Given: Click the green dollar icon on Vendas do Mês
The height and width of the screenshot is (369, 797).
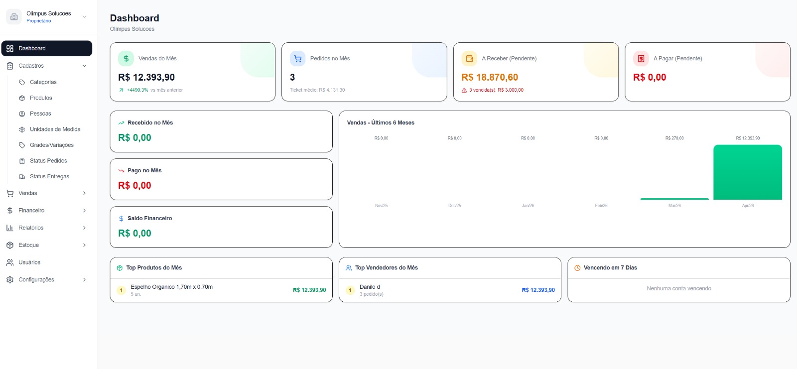Looking at the screenshot, I should click(126, 58).
